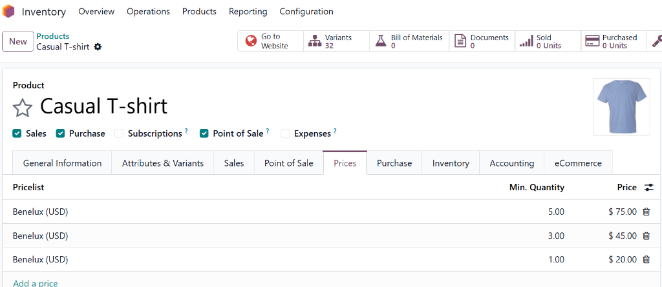The height and width of the screenshot is (287, 662).
Task: Click the 5.00 minimum quantity cell
Action: pyautogui.click(x=556, y=212)
